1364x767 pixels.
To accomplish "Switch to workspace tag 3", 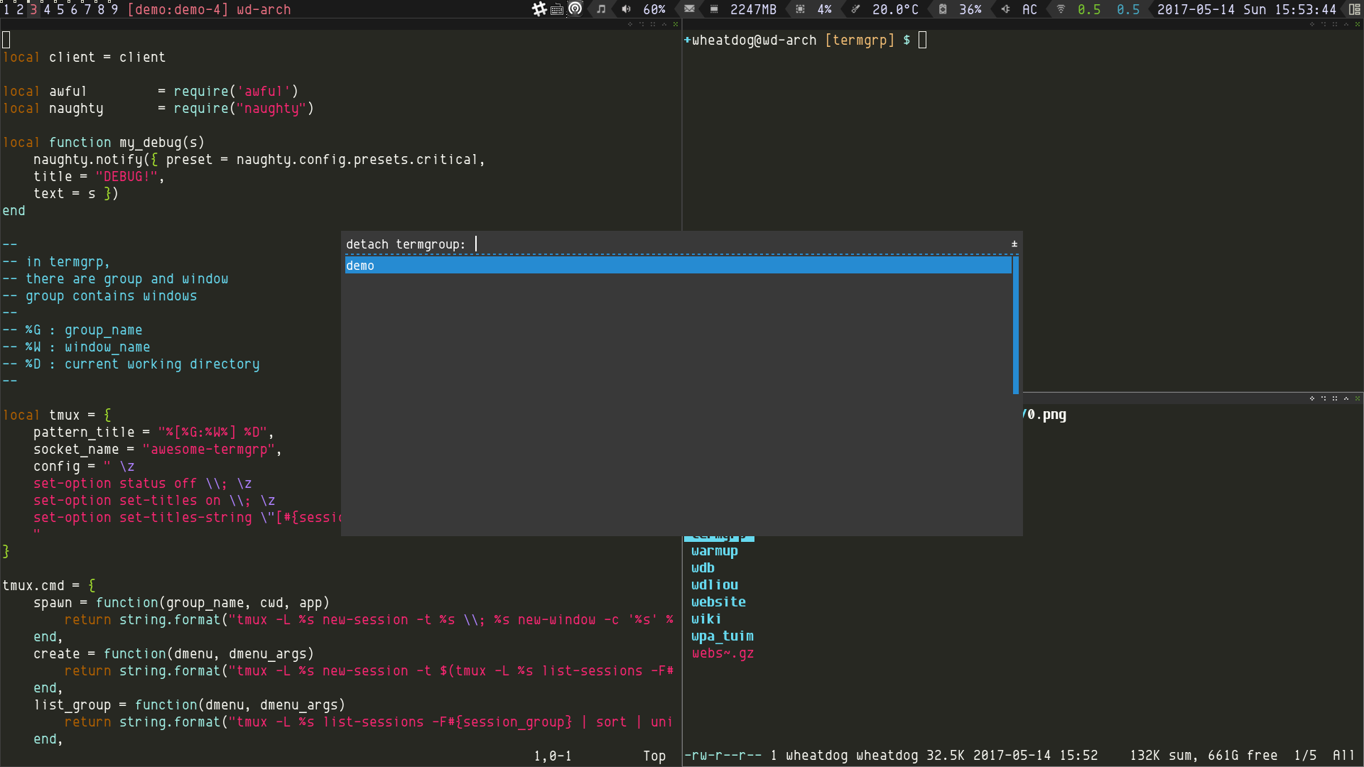I will (x=33, y=9).
